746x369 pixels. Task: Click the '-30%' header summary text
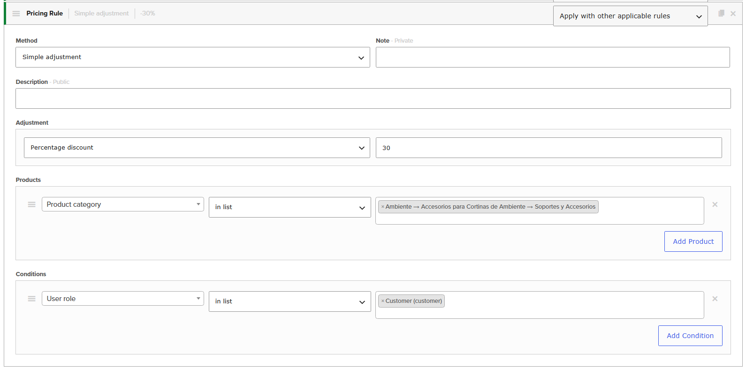pyautogui.click(x=147, y=14)
